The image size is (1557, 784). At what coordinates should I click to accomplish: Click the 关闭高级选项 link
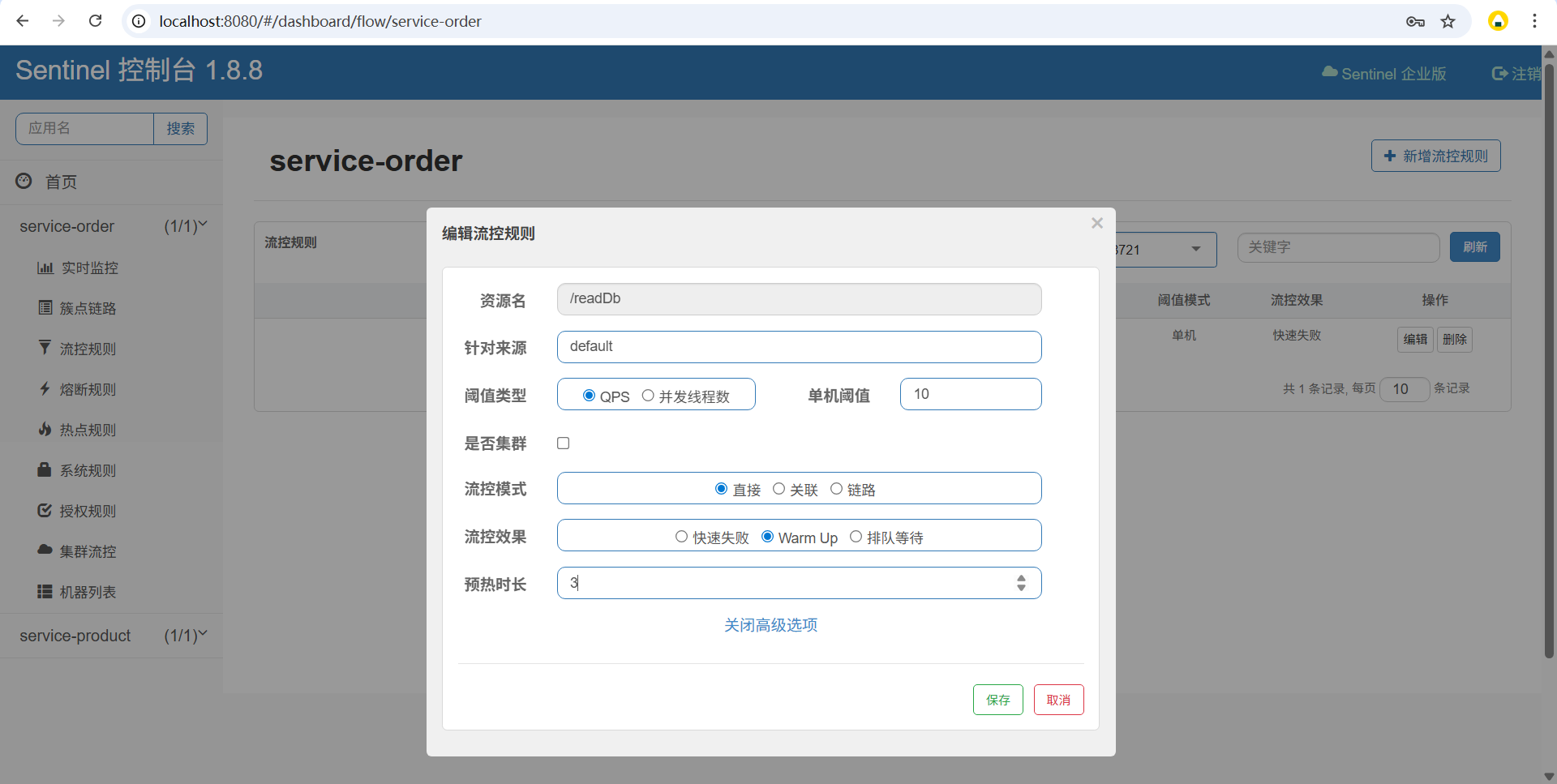click(x=770, y=625)
